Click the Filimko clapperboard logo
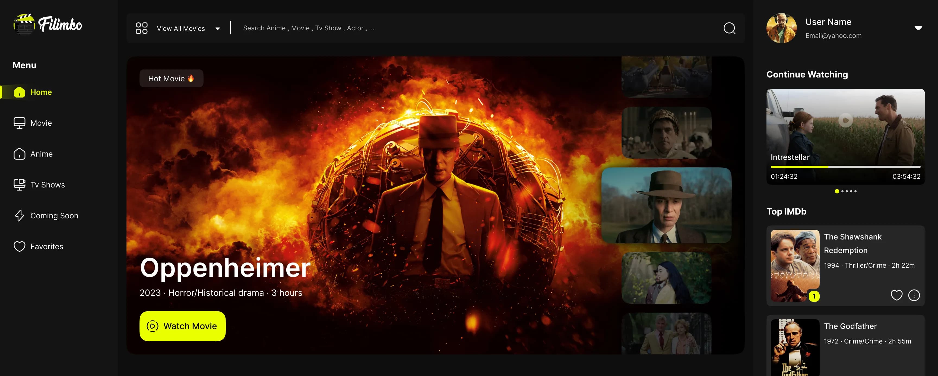Viewport: 938px width, 376px height. [24, 25]
